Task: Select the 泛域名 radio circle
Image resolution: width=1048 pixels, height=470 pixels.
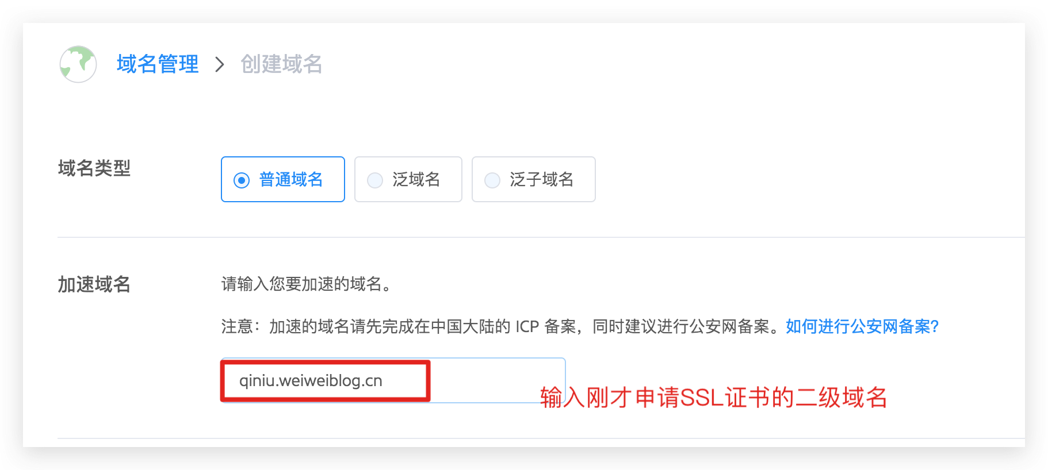Action: (375, 180)
